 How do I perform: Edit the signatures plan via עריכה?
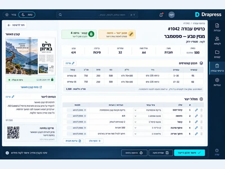[x=70, y=63]
